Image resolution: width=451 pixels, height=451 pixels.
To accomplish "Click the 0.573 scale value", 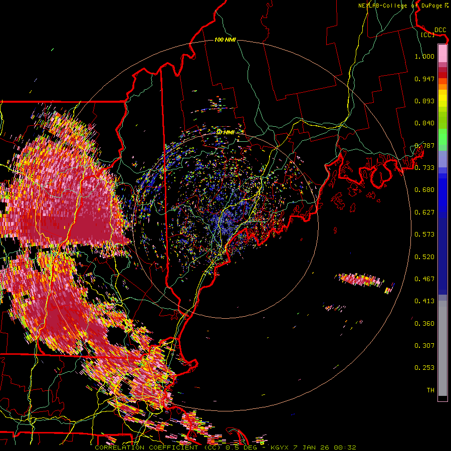I will [424, 235].
